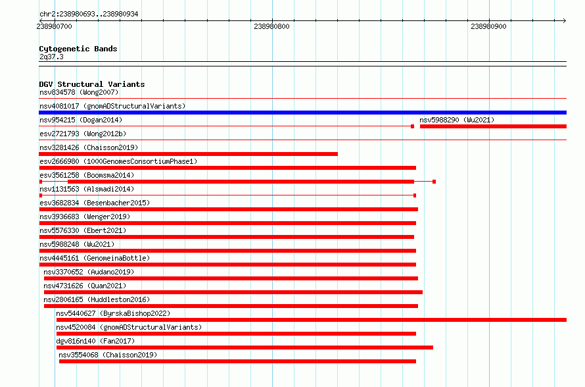Click the nsv3936683 (Wenger2019) red bar

pyautogui.click(x=227, y=223)
